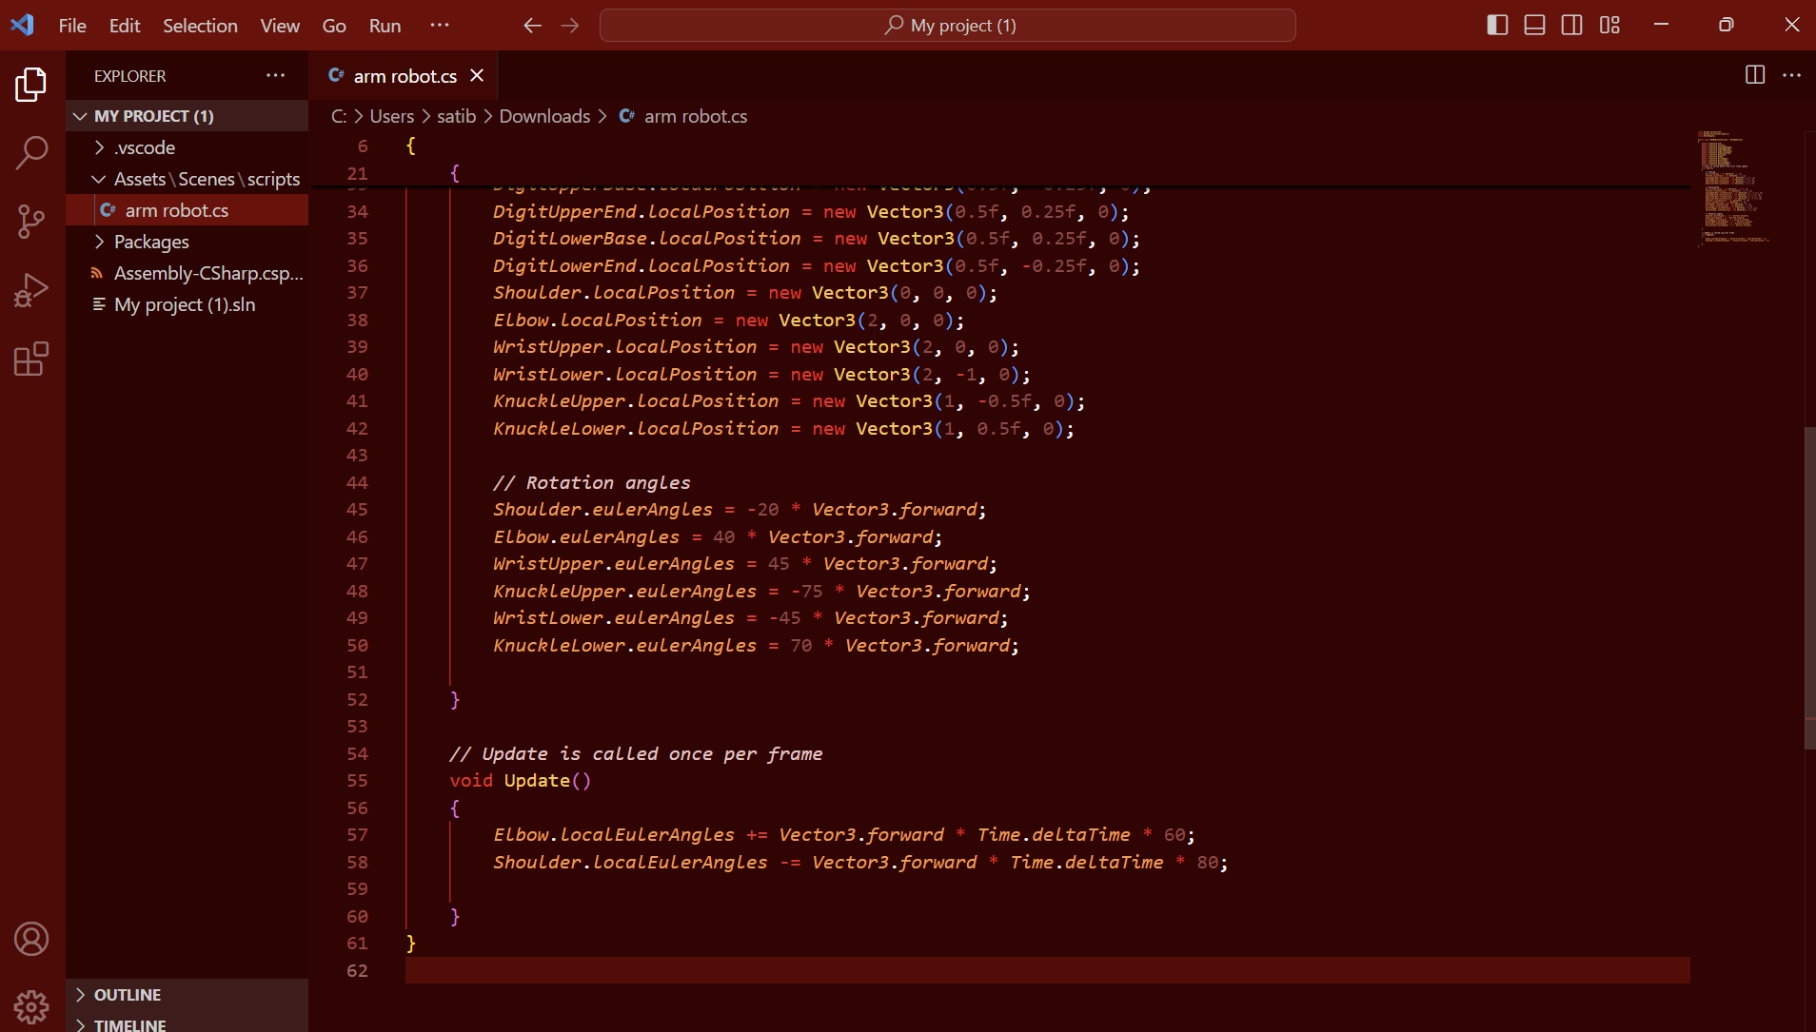Click the Update() method name

tap(537, 781)
